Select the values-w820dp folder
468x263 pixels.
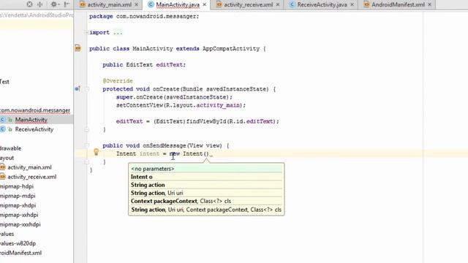click(x=18, y=243)
